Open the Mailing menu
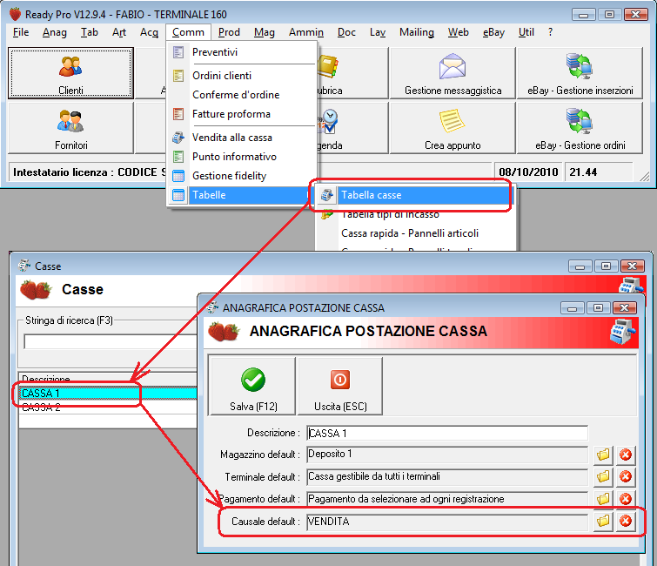The width and height of the screenshot is (657, 566). [x=417, y=32]
